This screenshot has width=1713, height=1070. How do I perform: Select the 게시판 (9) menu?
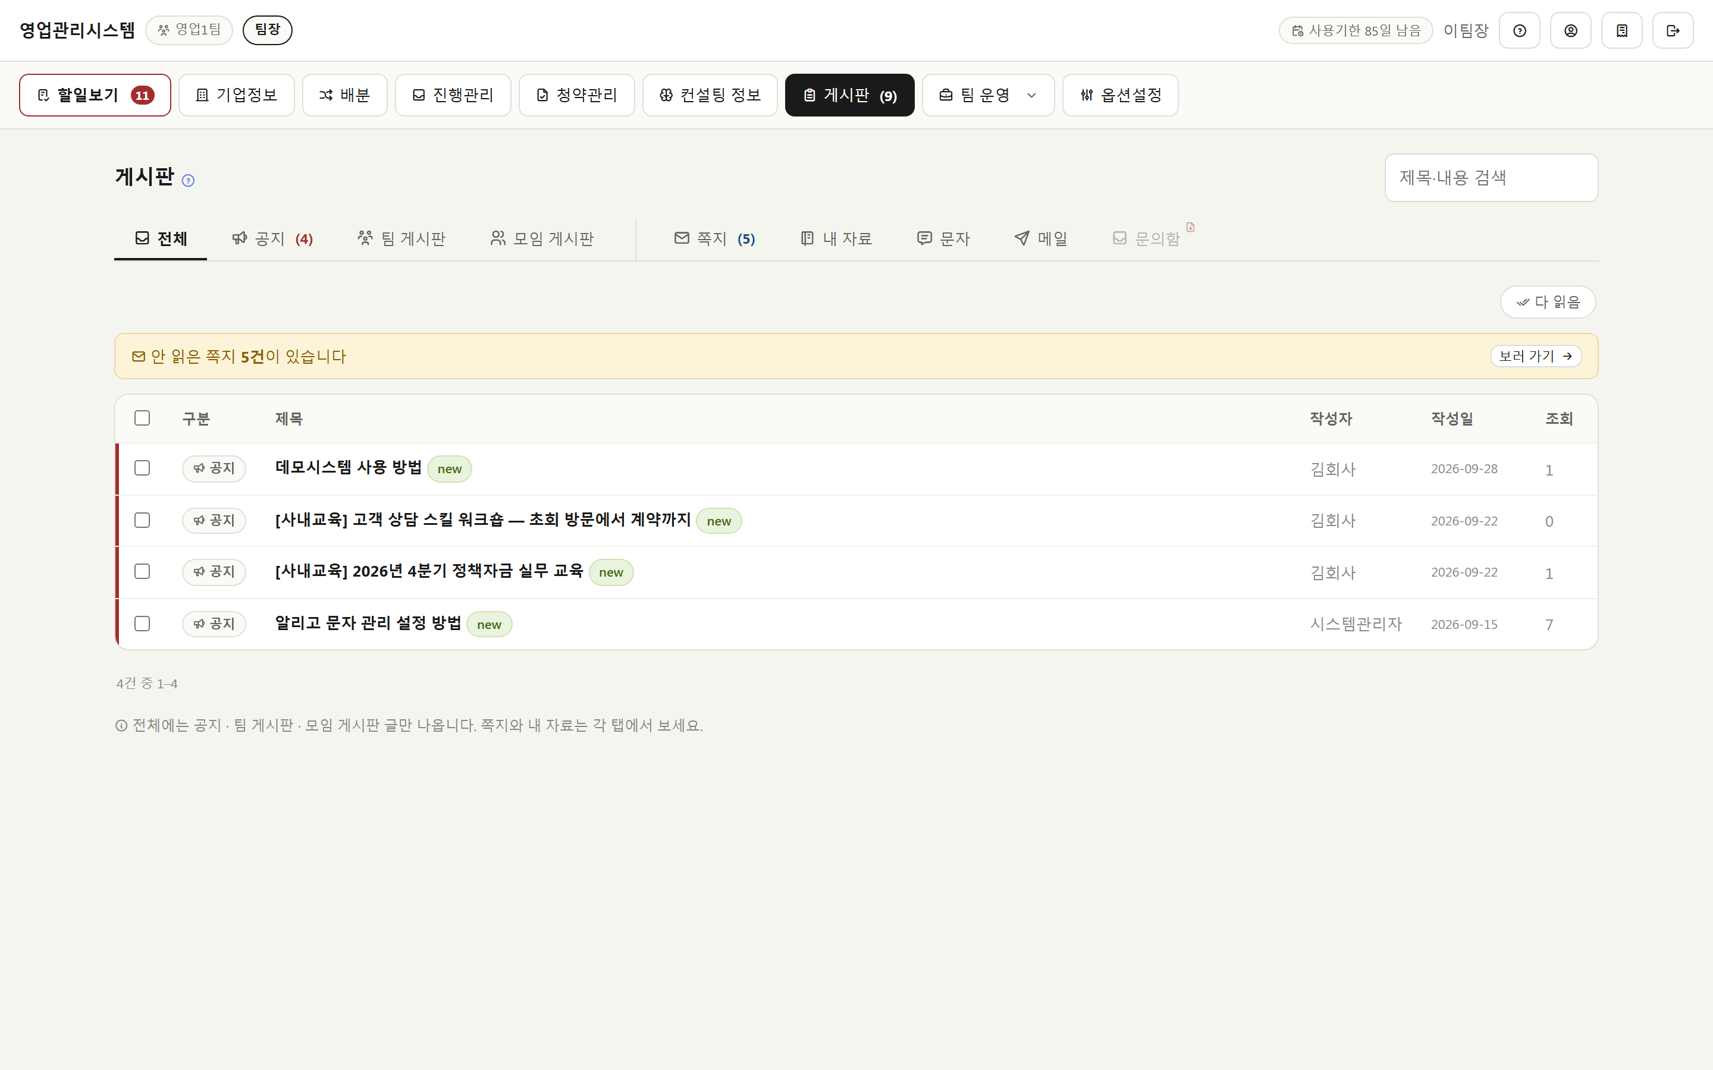coord(849,95)
